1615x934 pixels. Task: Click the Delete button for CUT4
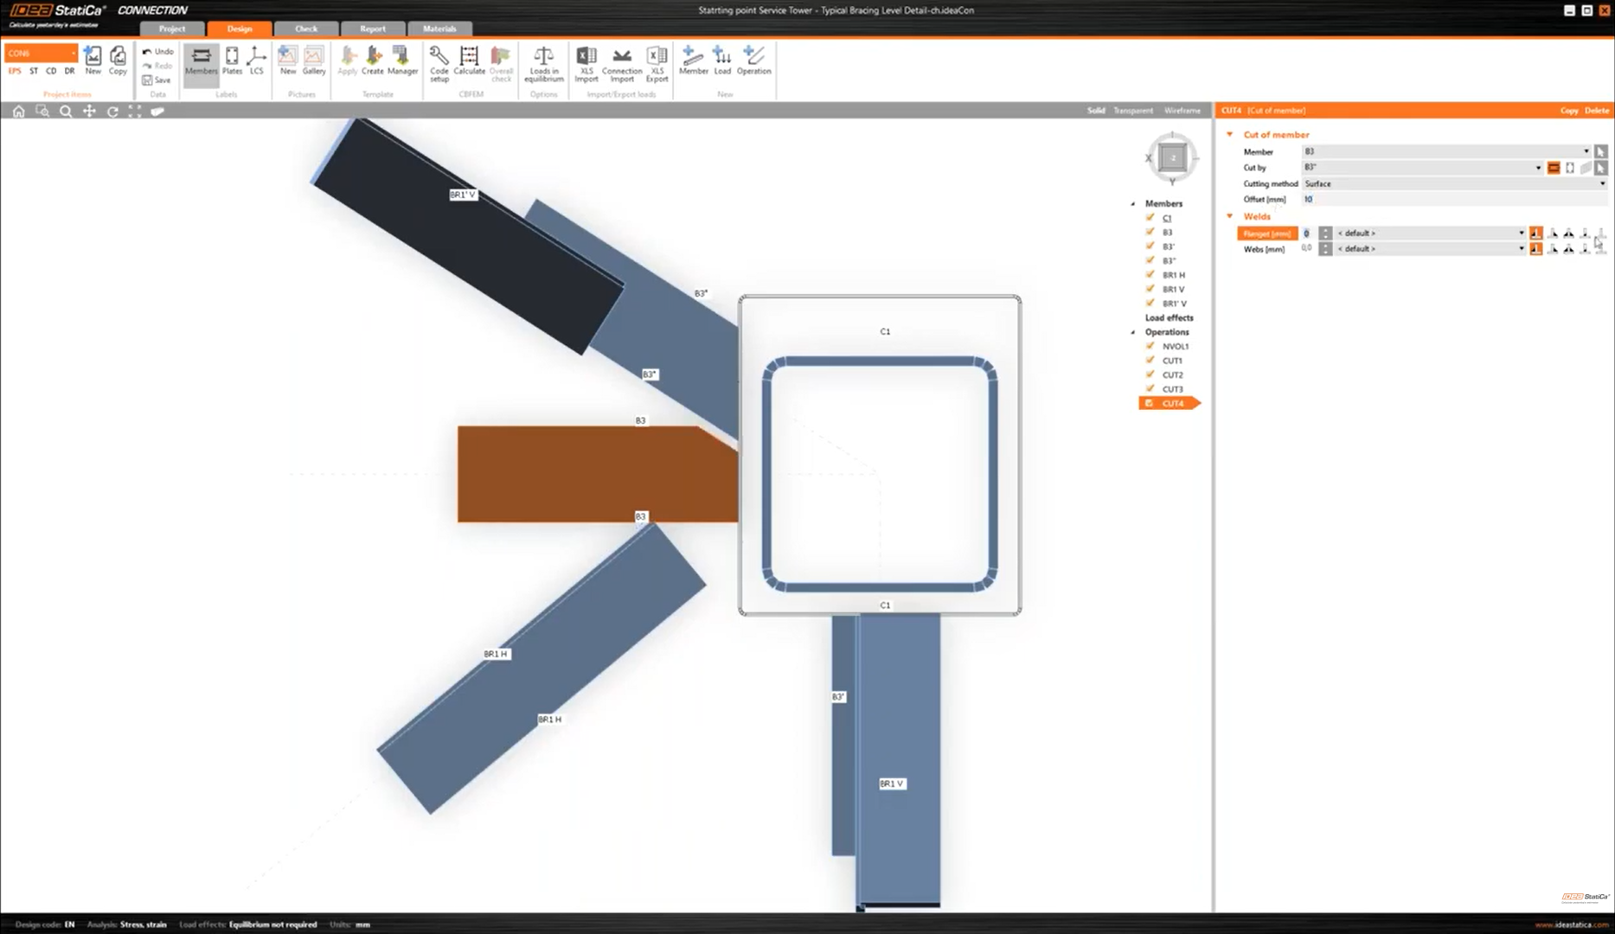coord(1596,111)
